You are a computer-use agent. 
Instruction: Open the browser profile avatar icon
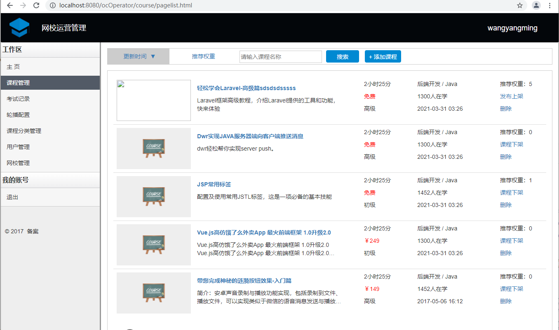[x=536, y=6]
